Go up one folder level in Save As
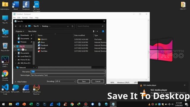Viewport: 190px width, 107px height. (x=26, y=26)
